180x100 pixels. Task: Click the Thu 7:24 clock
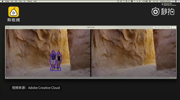[155, 1]
